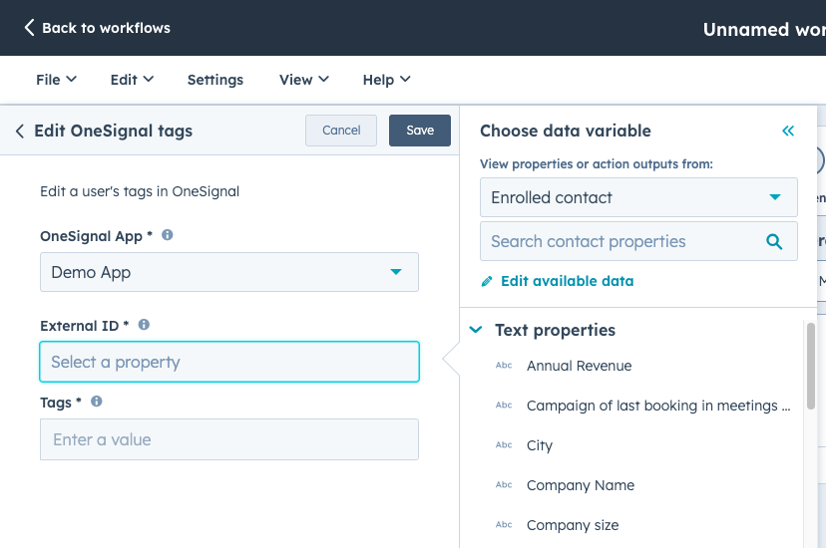Image resolution: width=826 pixels, height=548 pixels.
Task: Open the Settings menu item
Action: 214,80
